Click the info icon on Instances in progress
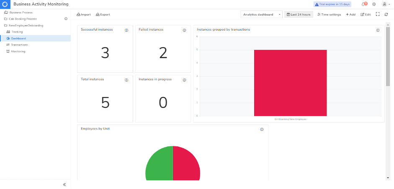394x189 pixels. pos(184,80)
